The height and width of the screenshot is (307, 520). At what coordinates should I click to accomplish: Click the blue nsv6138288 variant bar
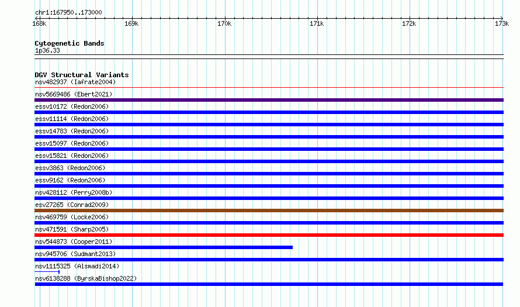[269, 284]
